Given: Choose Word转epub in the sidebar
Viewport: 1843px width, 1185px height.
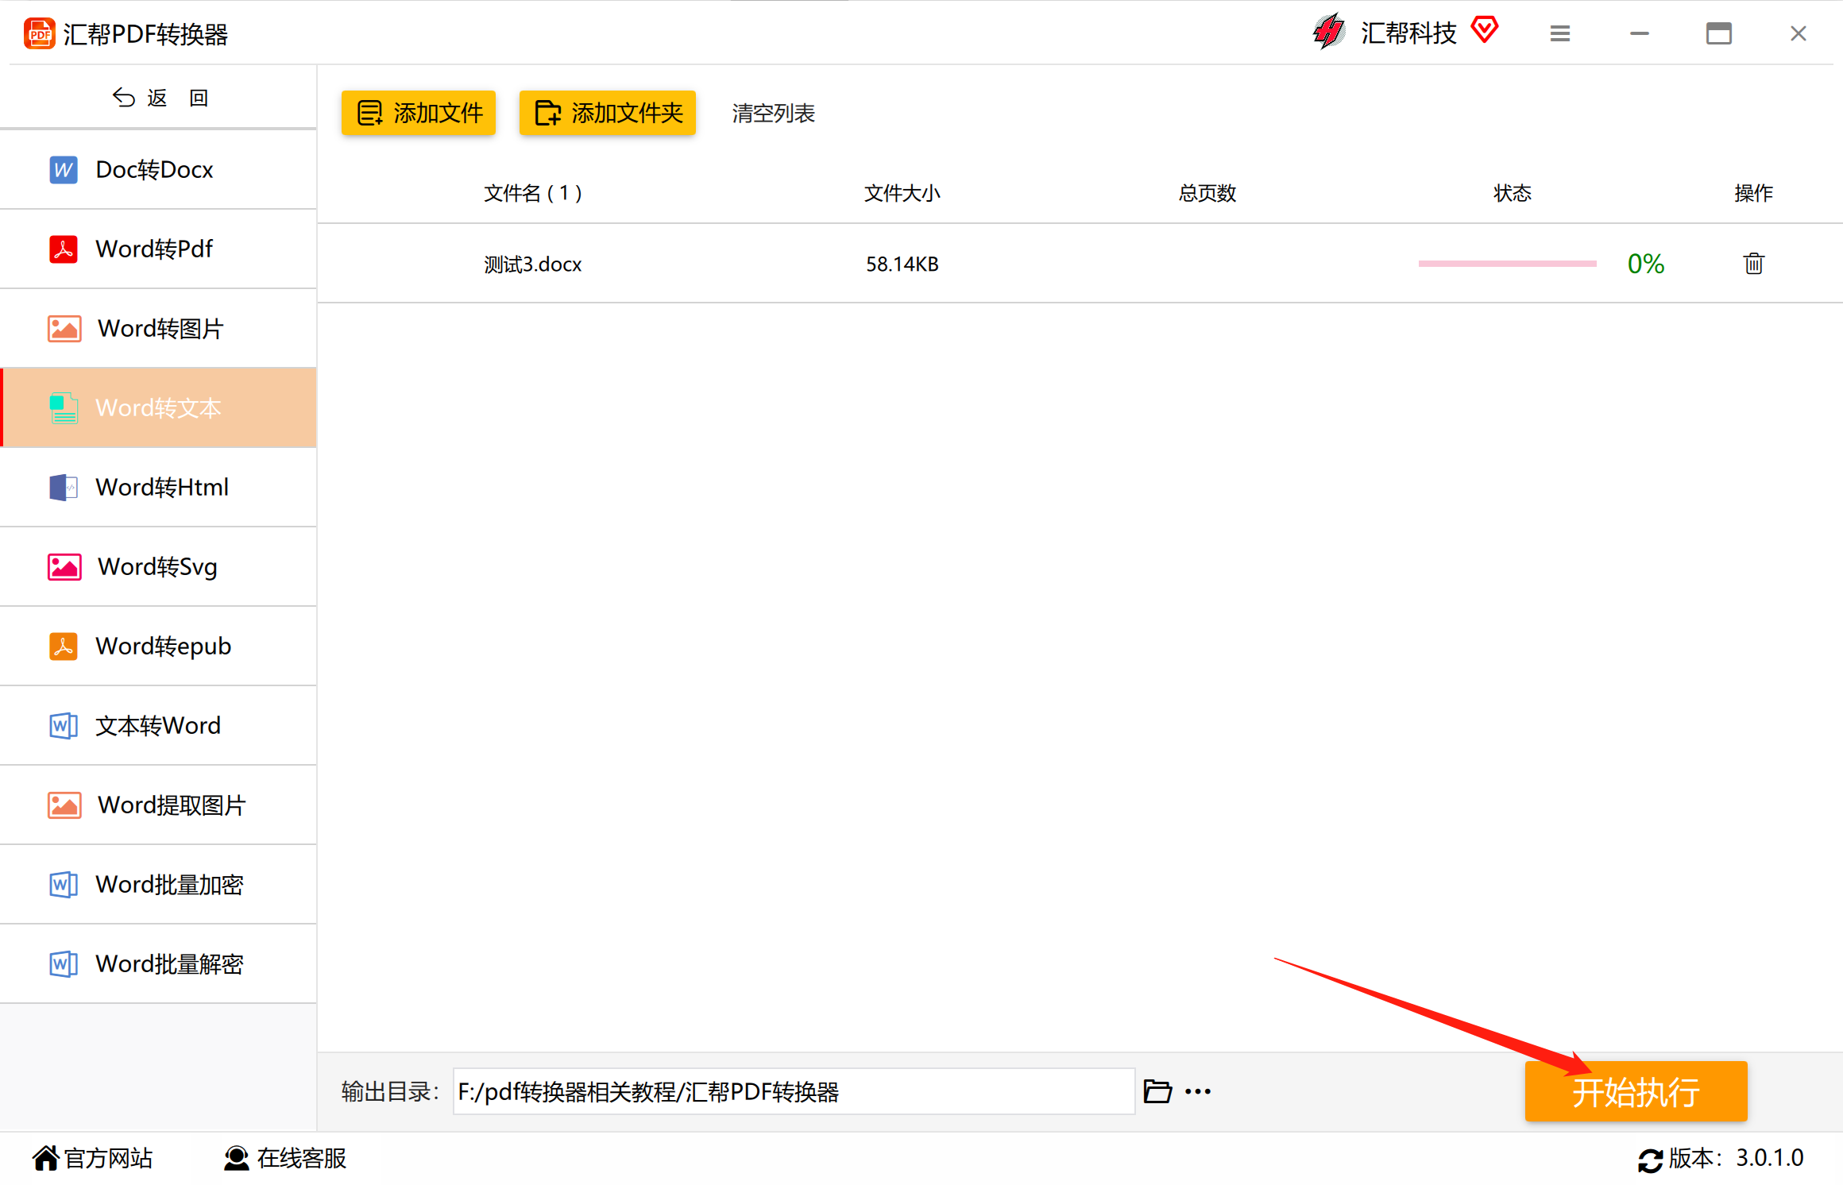Looking at the screenshot, I should point(158,647).
